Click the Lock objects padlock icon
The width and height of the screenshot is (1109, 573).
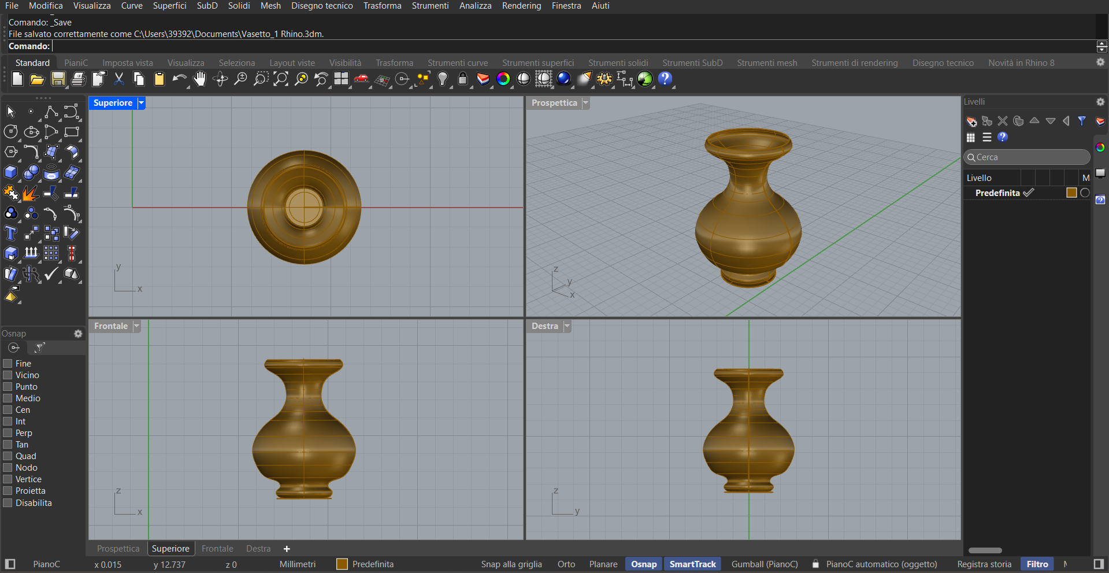(462, 79)
